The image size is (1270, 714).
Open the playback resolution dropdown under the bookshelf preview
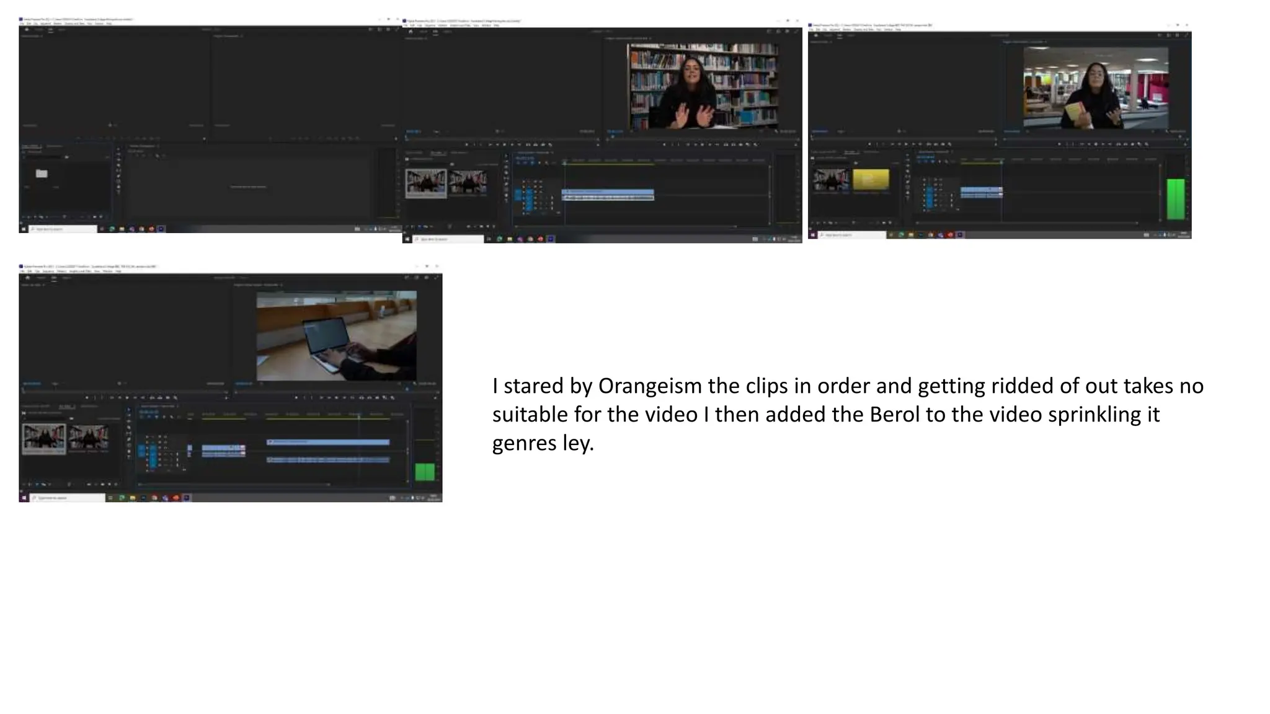pos(760,131)
